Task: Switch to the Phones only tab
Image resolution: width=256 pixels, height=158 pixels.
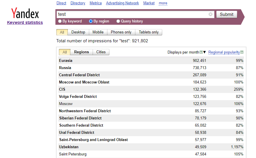Action: point(121,32)
